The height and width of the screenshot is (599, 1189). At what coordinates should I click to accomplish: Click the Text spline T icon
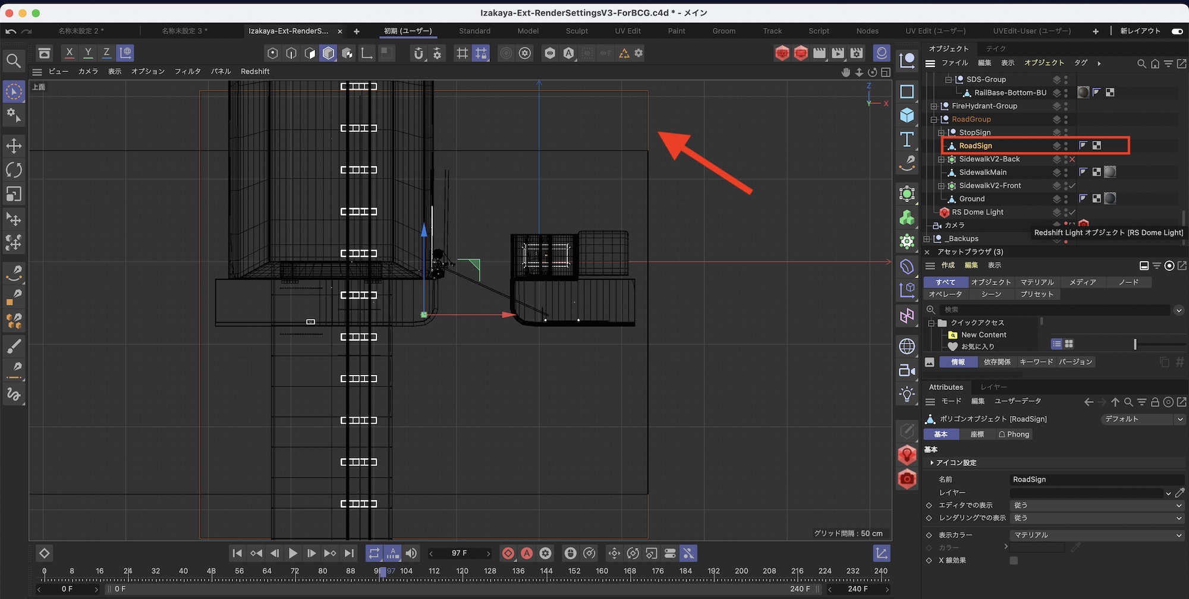[x=907, y=140]
